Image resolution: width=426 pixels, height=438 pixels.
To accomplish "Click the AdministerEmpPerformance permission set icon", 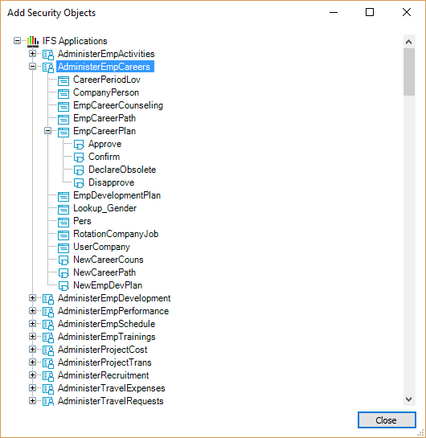I will 48,312.
